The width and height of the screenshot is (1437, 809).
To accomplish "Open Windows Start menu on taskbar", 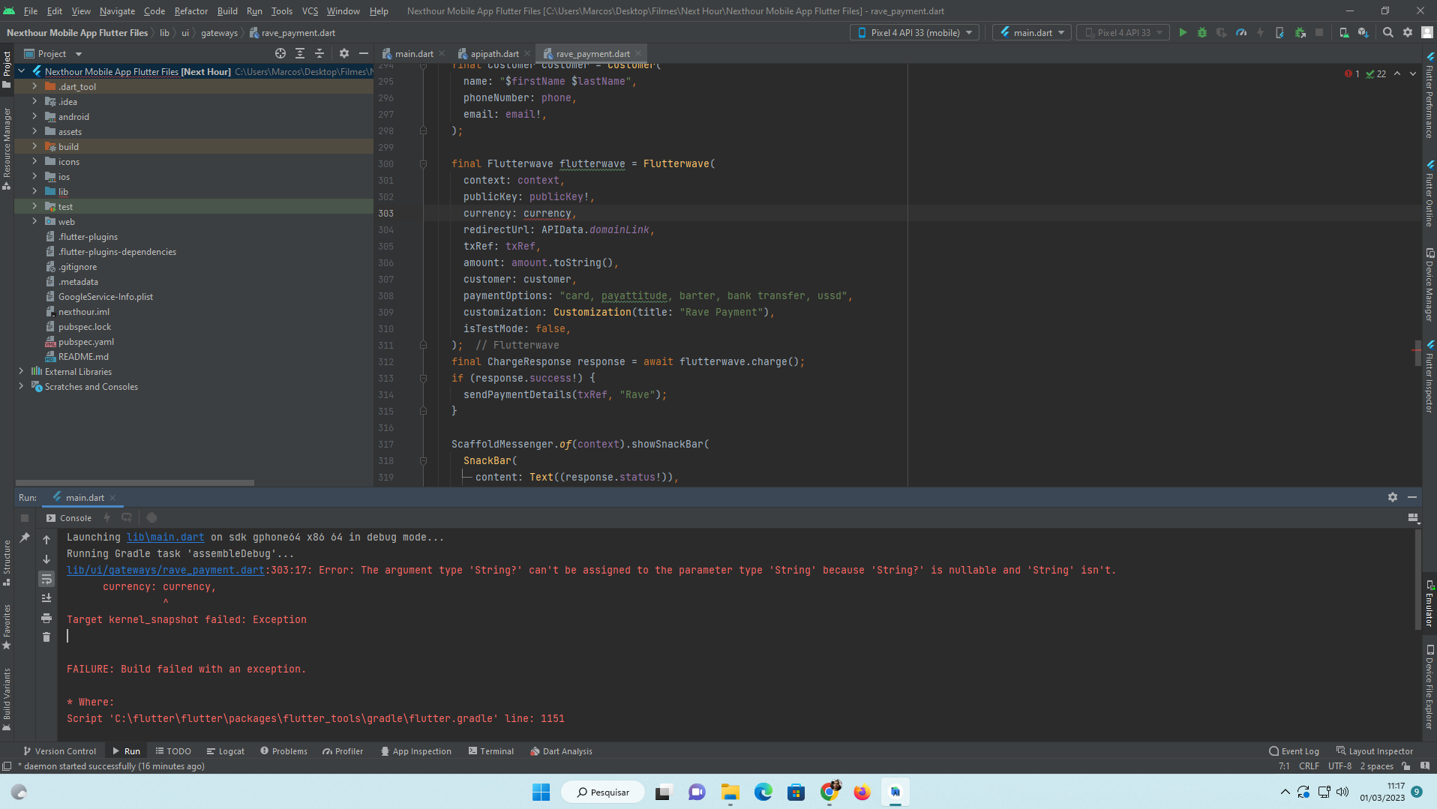I will pos(541,793).
